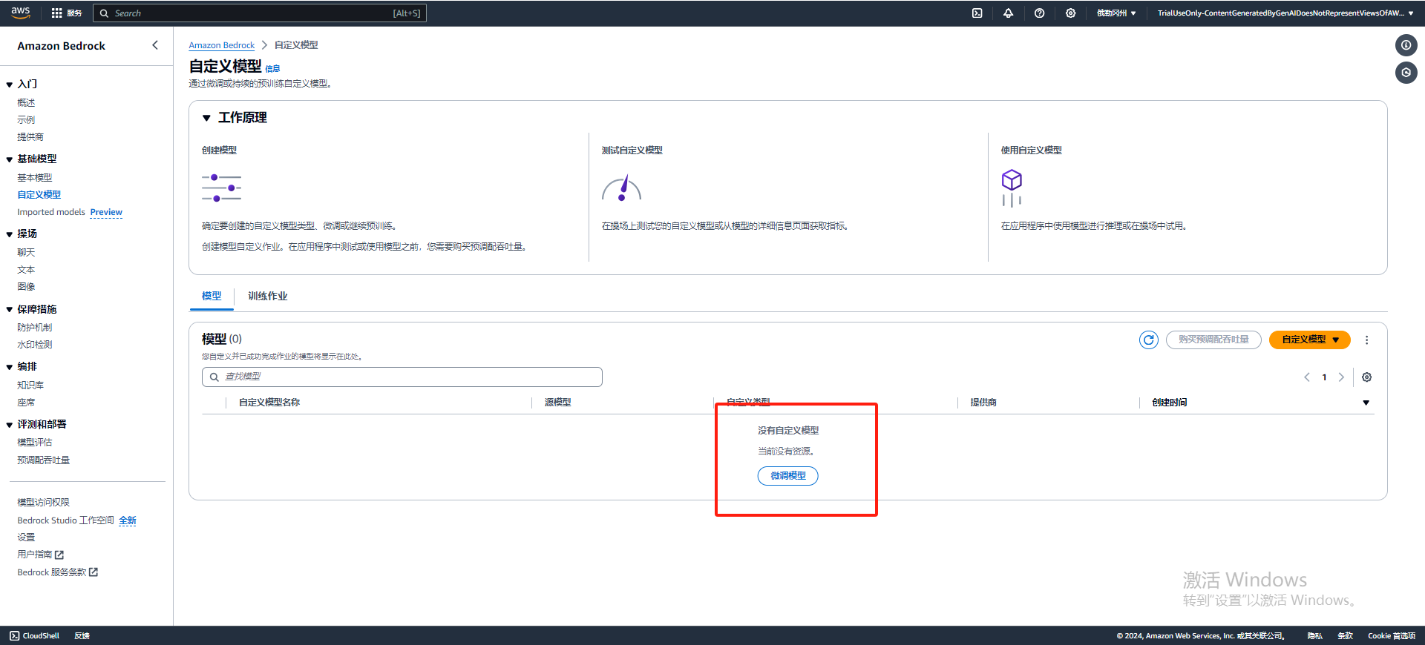The width and height of the screenshot is (1425, 645).
Task: Click the Bedrock 服务条款 external link icon
Action: point(94,572)
